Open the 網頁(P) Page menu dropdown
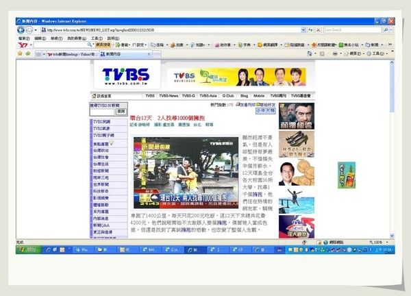Screen dimensions: 411x296 [x=354, y=53]
